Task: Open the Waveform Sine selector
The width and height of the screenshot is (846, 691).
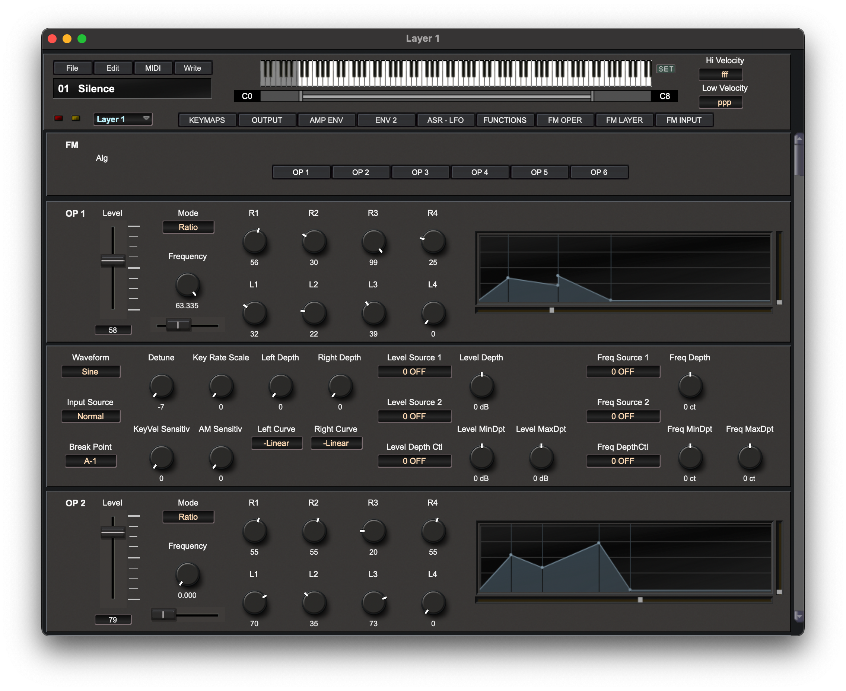Action: (90, 371)
